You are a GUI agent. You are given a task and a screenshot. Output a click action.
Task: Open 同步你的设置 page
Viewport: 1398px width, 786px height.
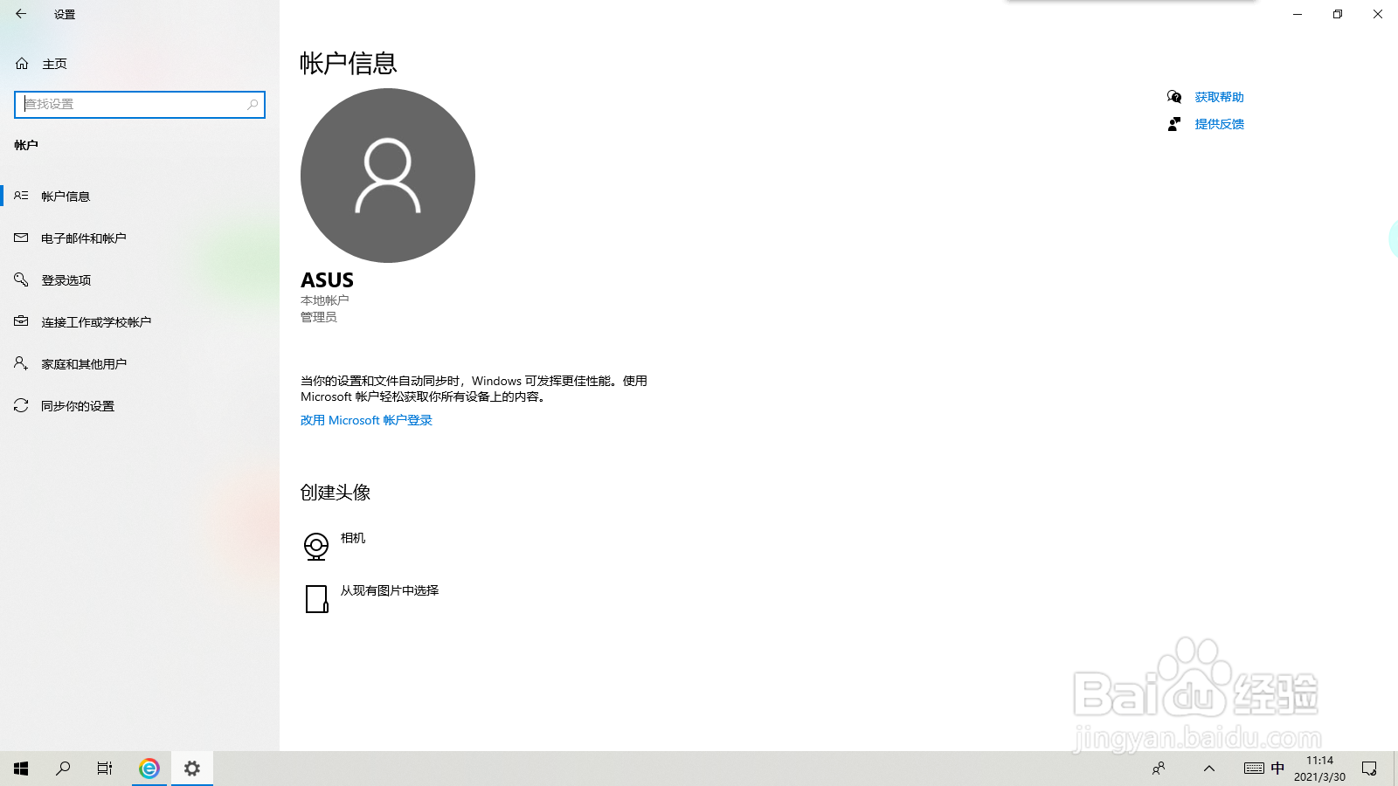click(140, 405)
